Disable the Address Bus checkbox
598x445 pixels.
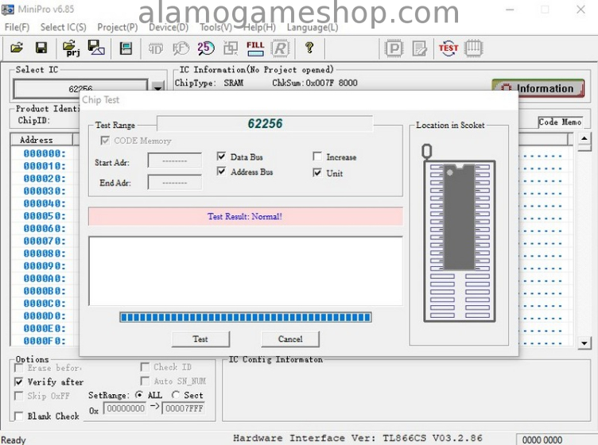222,172
